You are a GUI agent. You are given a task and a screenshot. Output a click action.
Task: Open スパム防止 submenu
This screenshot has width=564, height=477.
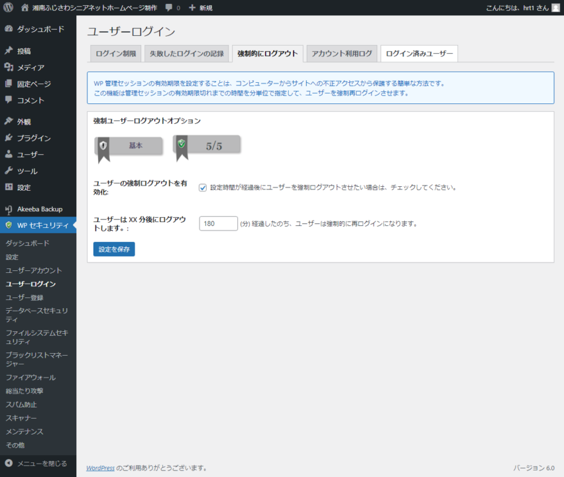pyautogui.click(x=21, y=404)
